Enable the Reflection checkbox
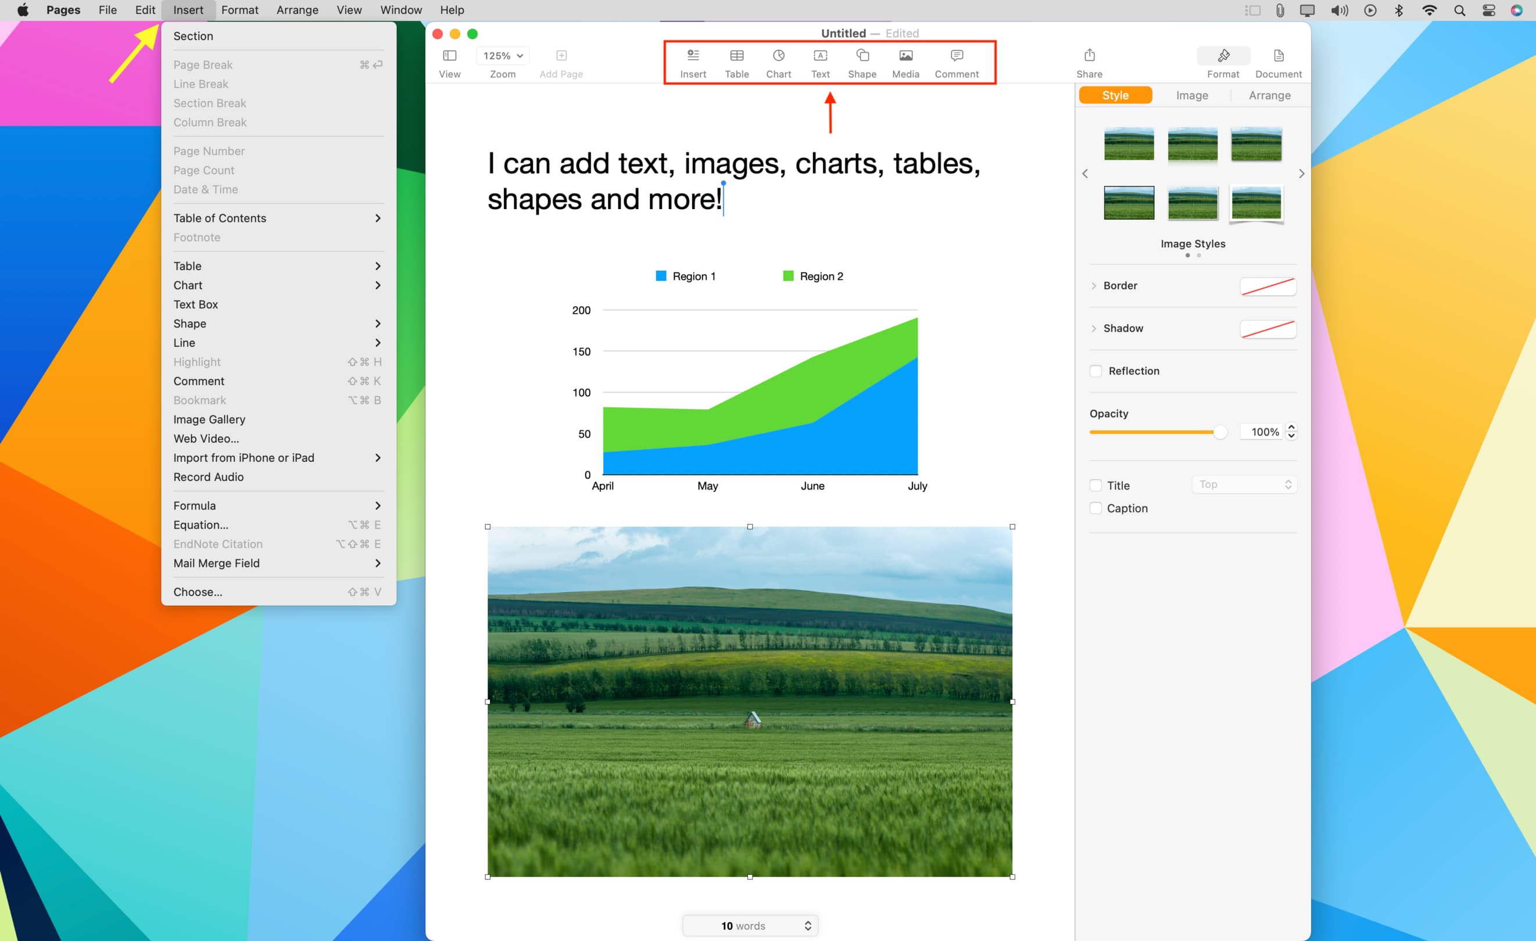 click(1095, 371)
